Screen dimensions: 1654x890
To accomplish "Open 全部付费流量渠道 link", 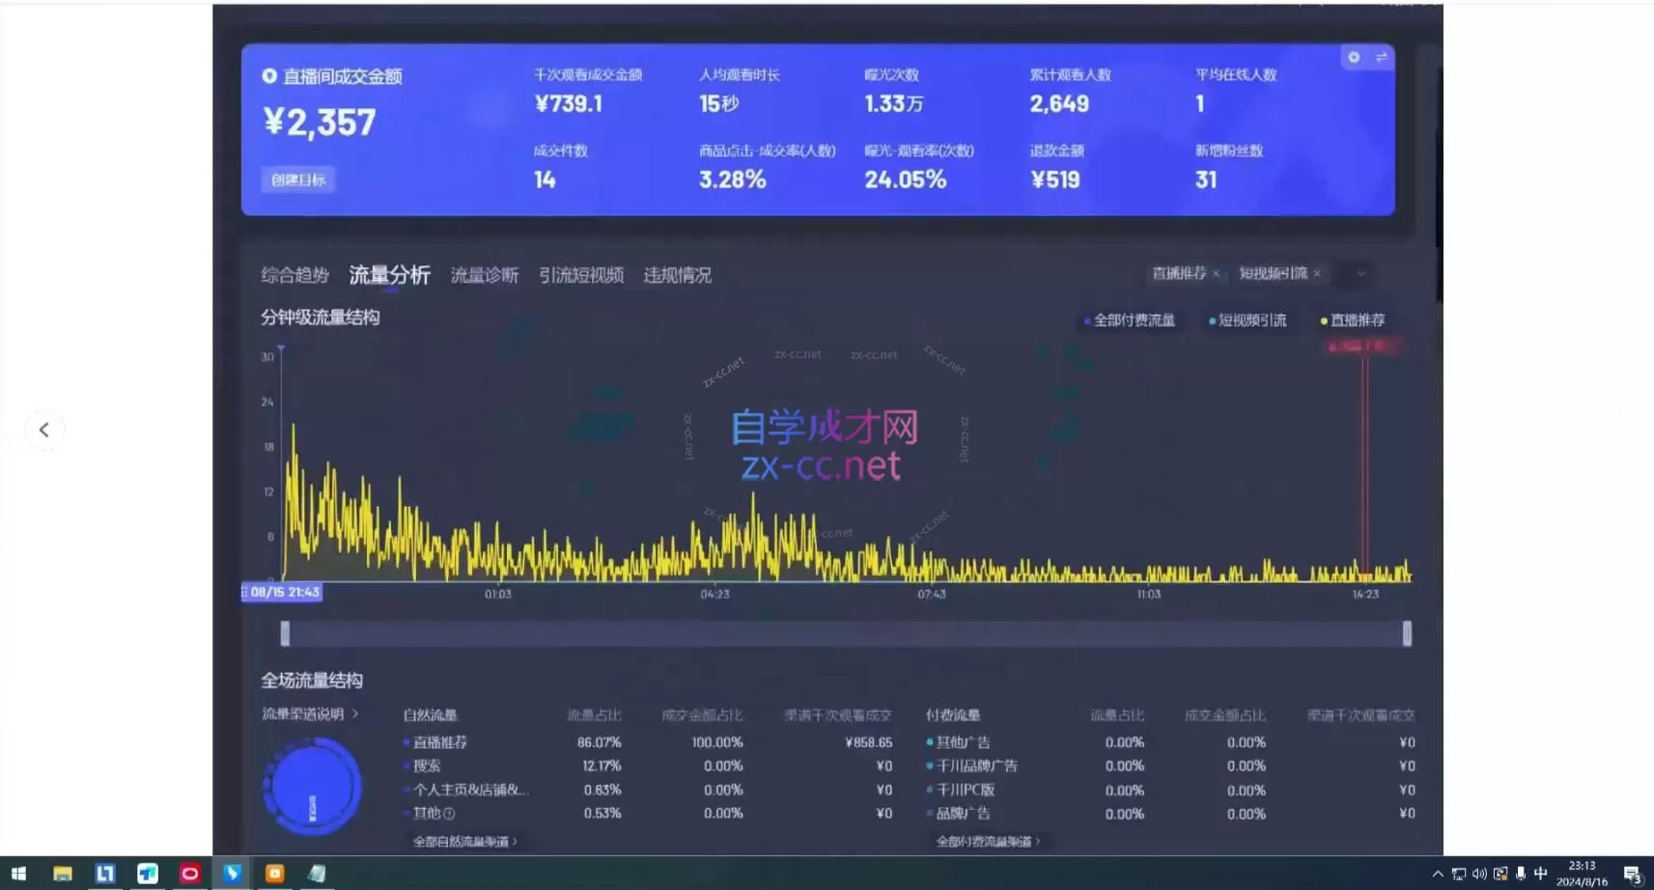I will [987, 841].
